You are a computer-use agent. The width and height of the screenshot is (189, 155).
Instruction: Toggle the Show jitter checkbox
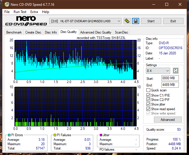pos(148,104)
